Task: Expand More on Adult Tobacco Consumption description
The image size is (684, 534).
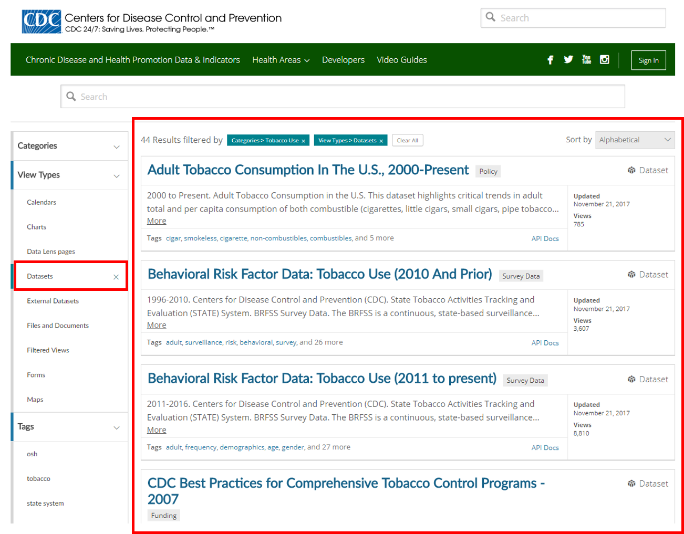Action: [x=157, y=221]
